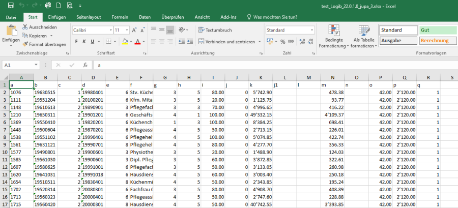Viewport: 458px width, 208px height.
Task: Apply the Gut cell style
Action: [x=438, y=30]
